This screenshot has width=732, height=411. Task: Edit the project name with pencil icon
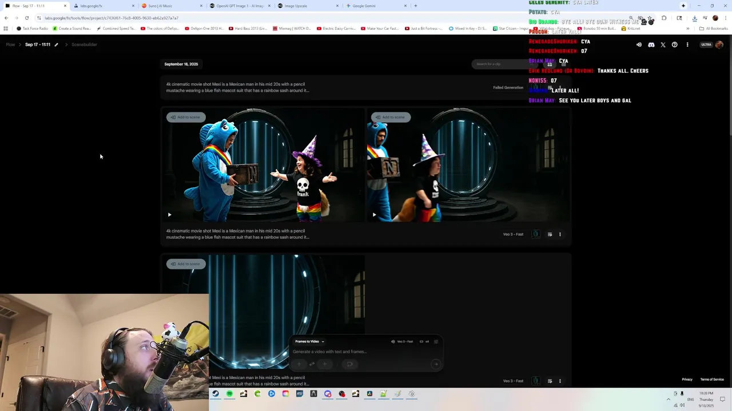[x=56, y=45]
